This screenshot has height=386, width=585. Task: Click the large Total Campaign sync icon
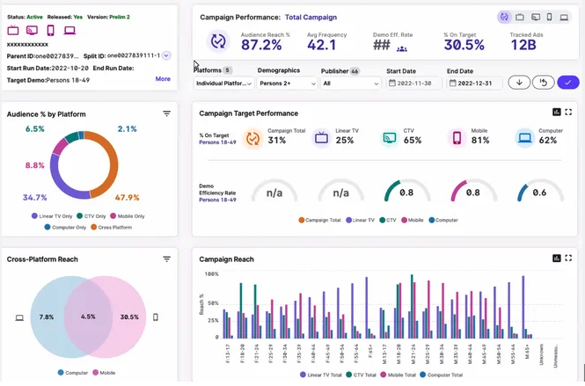pyautogui.click(x=218, y=41)
